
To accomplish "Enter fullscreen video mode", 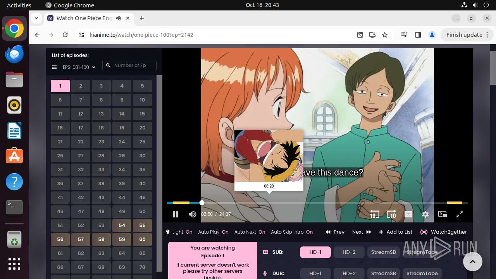I will pyautogui.click(x=460, y=214).
